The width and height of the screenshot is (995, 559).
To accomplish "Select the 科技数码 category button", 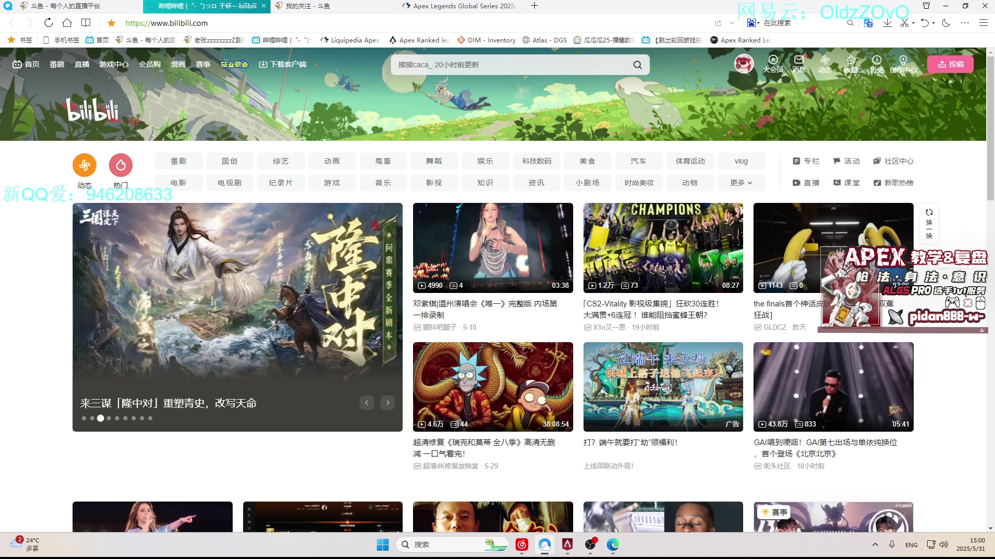I will [536, 161].
